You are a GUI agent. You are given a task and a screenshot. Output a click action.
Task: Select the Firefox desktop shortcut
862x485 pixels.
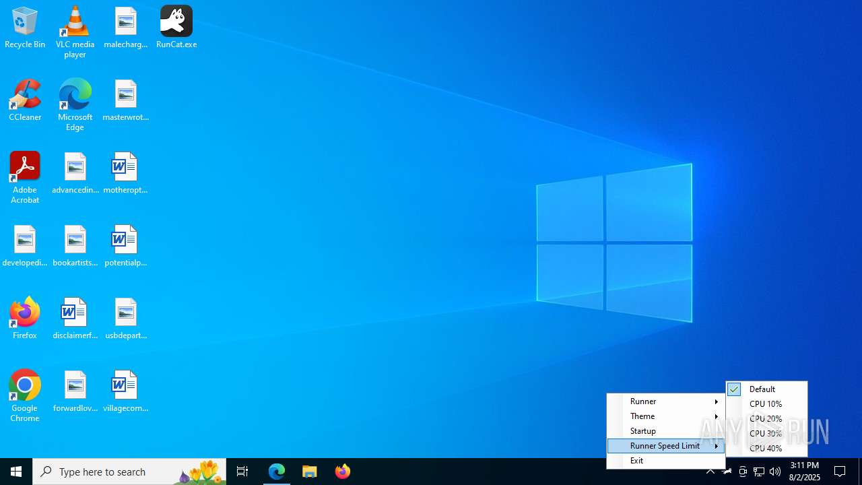(x=25, y=319)
